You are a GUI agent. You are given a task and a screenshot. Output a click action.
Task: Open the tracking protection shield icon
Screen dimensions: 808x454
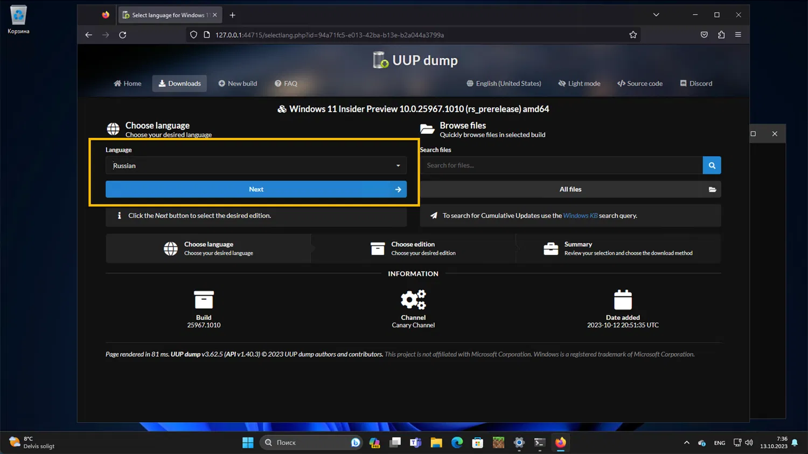point(193,35)
